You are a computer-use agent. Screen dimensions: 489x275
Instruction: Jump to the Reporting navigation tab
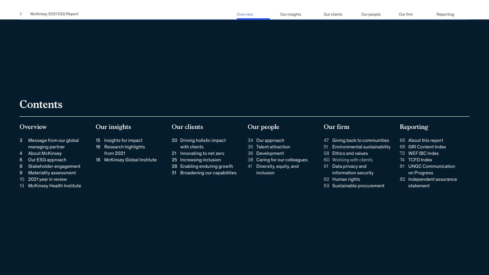click(445, 14)
